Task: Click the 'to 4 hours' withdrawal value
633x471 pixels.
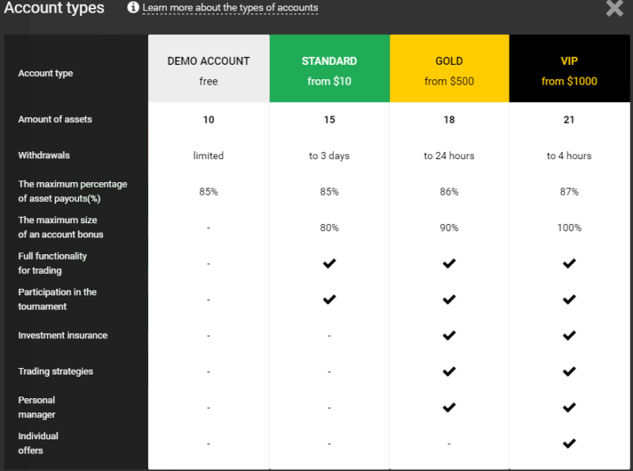Action: 569,155
